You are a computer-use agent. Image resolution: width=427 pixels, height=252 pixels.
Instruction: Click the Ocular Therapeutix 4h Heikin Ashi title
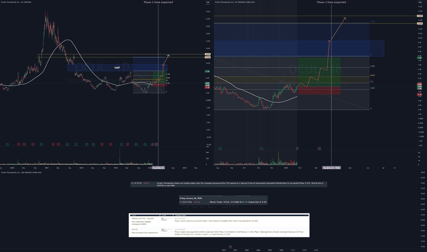(x=235, y=2)
